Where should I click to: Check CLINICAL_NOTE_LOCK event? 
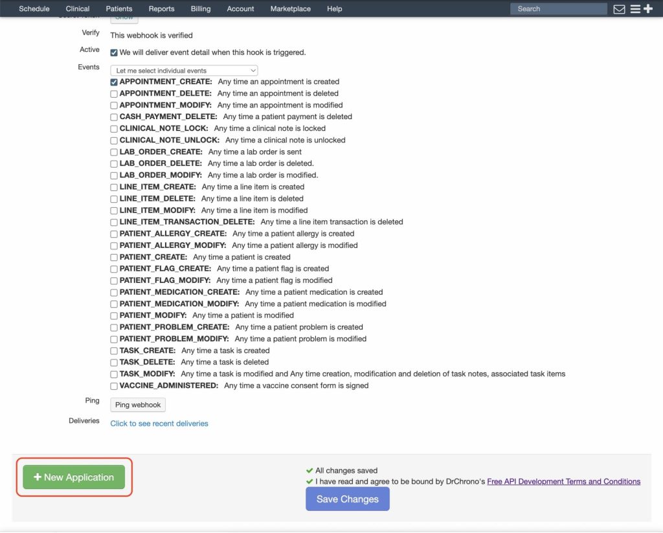coord(114,129)
